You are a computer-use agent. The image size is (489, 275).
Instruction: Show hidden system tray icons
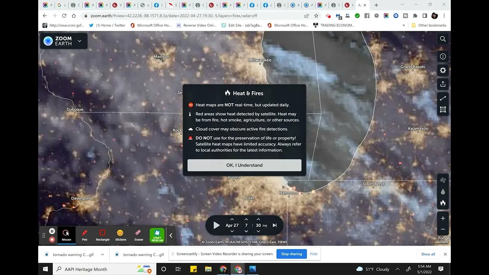[x=397, y=269]
